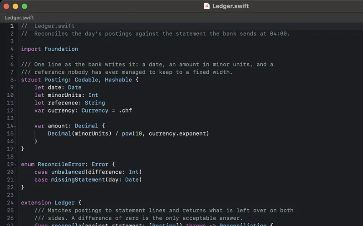This screenshot has width=363, height=226.
Task: Select the Ledger.swift tab
Action: click(x=19, y=18)
